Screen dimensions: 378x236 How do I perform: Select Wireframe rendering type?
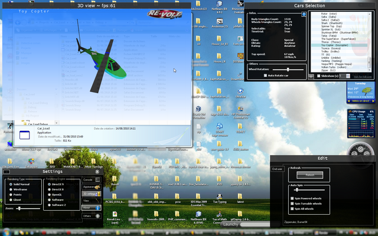click(11, 189)
